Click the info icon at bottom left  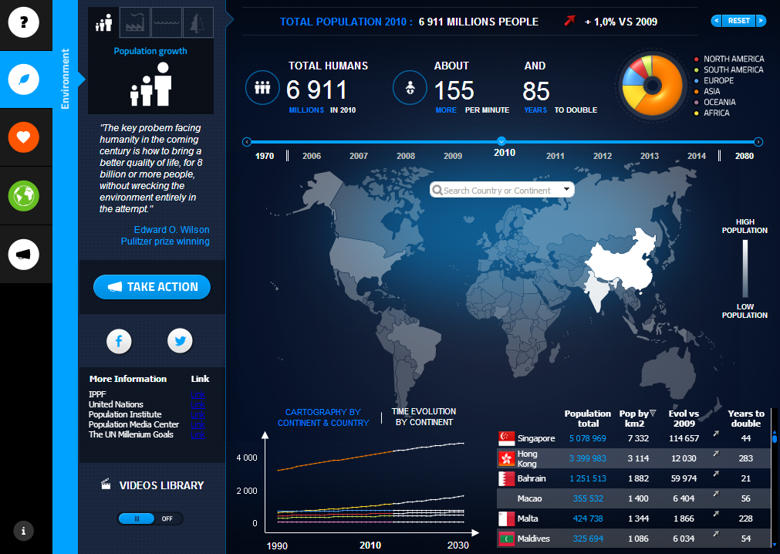tap(24, 530)
